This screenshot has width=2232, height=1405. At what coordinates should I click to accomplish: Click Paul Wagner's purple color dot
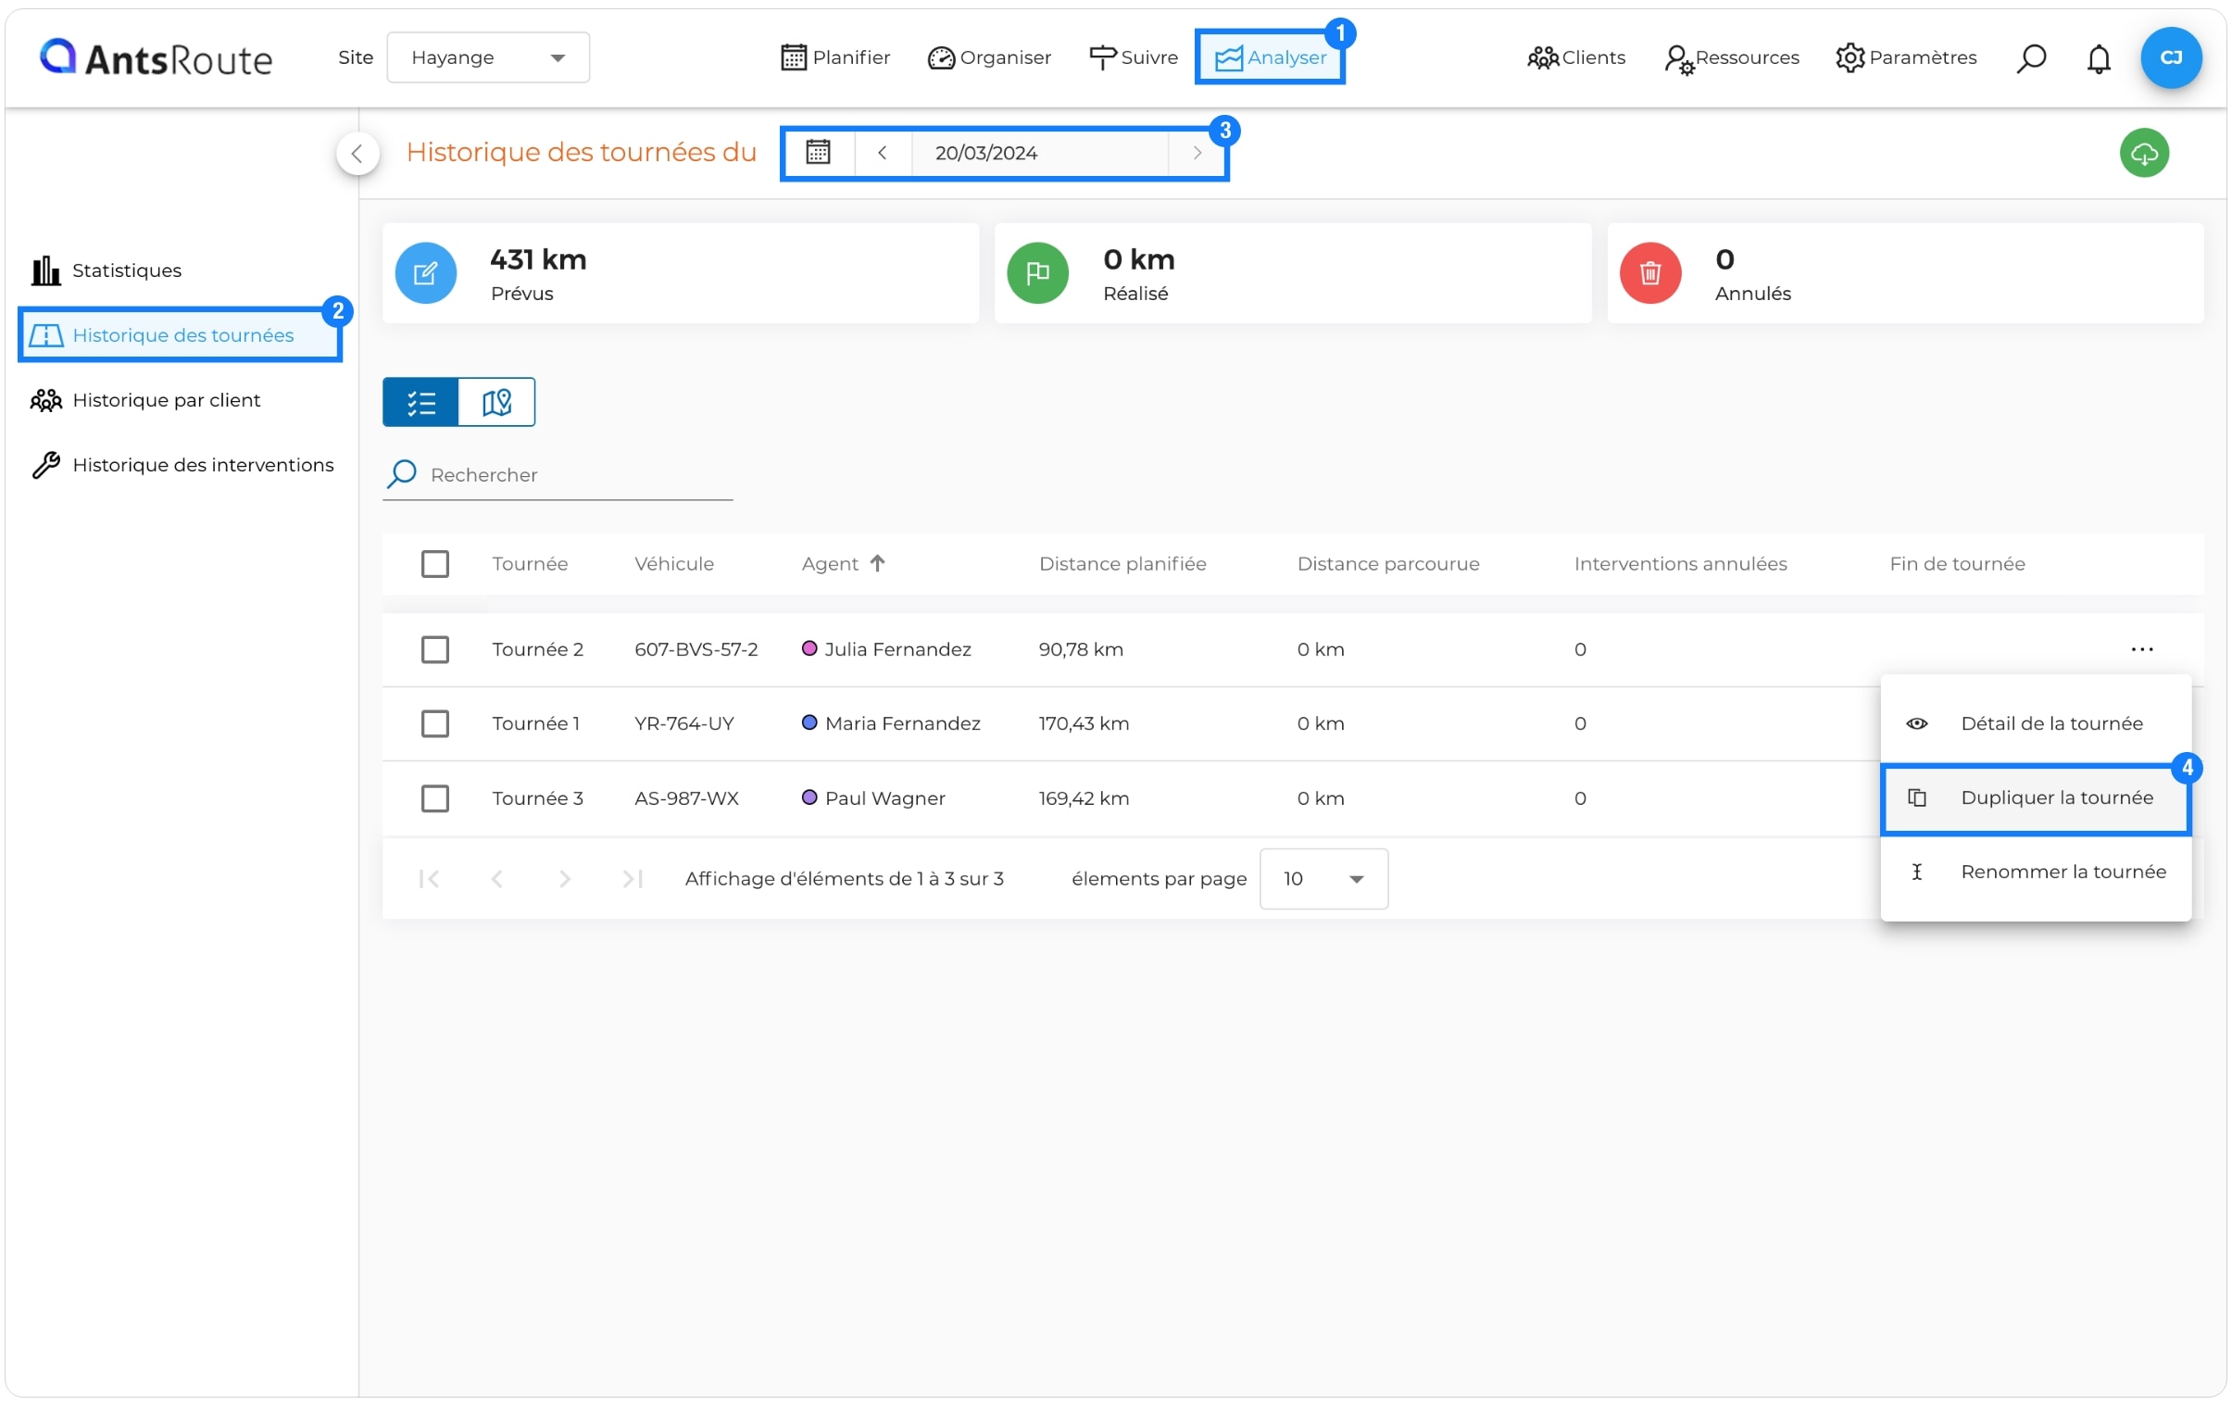(x=809, y=797)
